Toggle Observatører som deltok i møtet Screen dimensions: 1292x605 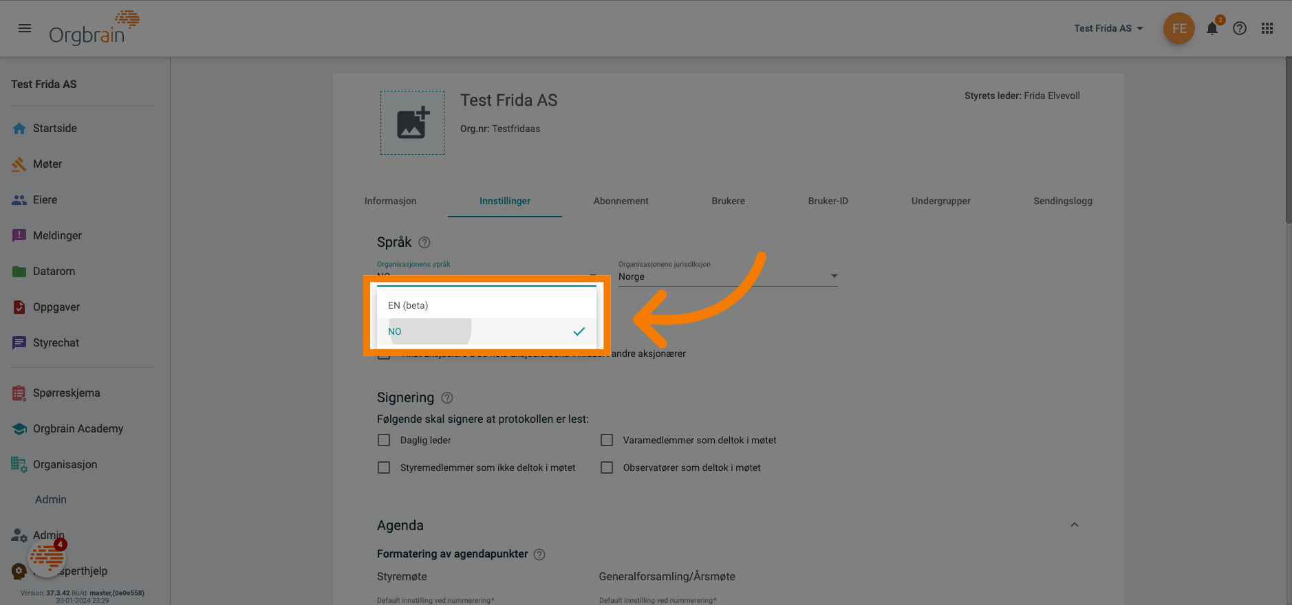607,467
